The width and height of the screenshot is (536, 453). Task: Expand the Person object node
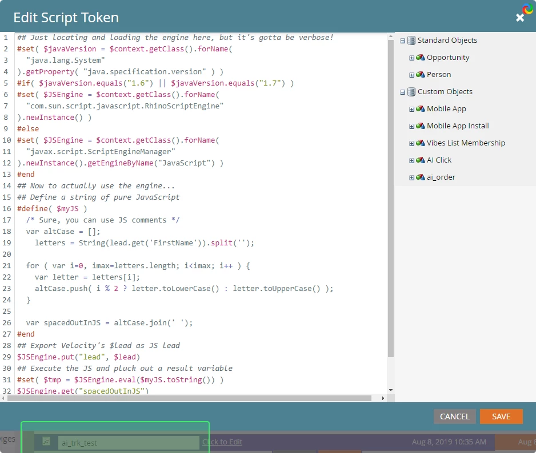point(412,75)
